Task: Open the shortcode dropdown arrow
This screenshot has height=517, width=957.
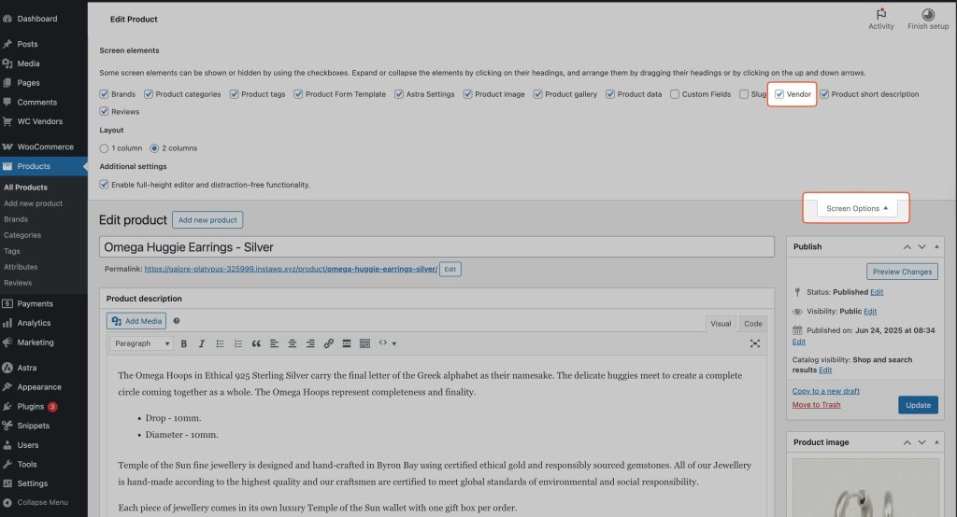Action: [394, 343]
